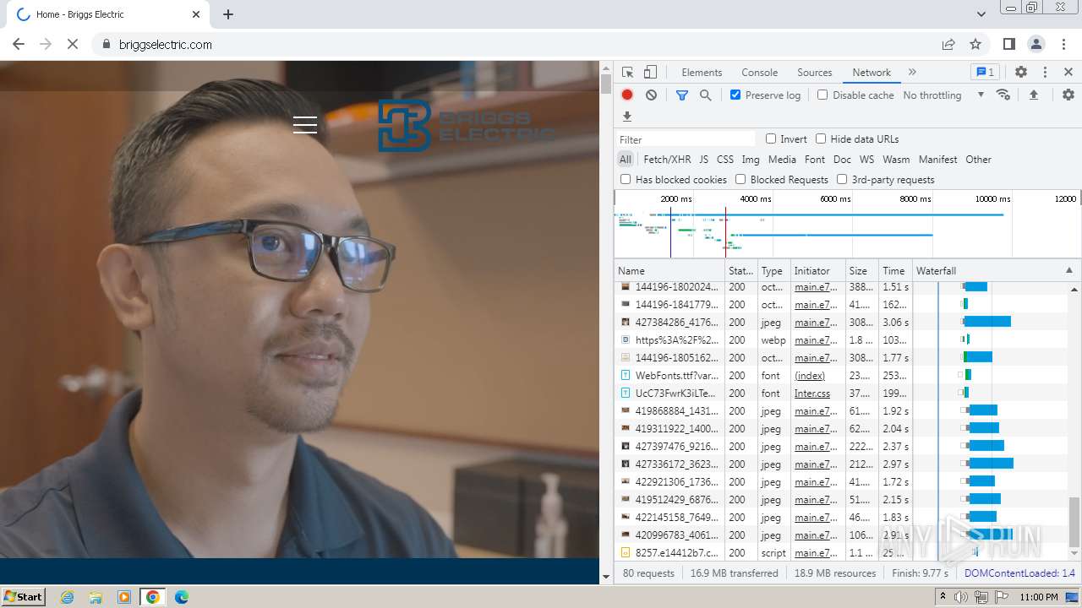1082x608 pixels.
Task: Open Edge browser from taskbar
Action: [181, 597]
